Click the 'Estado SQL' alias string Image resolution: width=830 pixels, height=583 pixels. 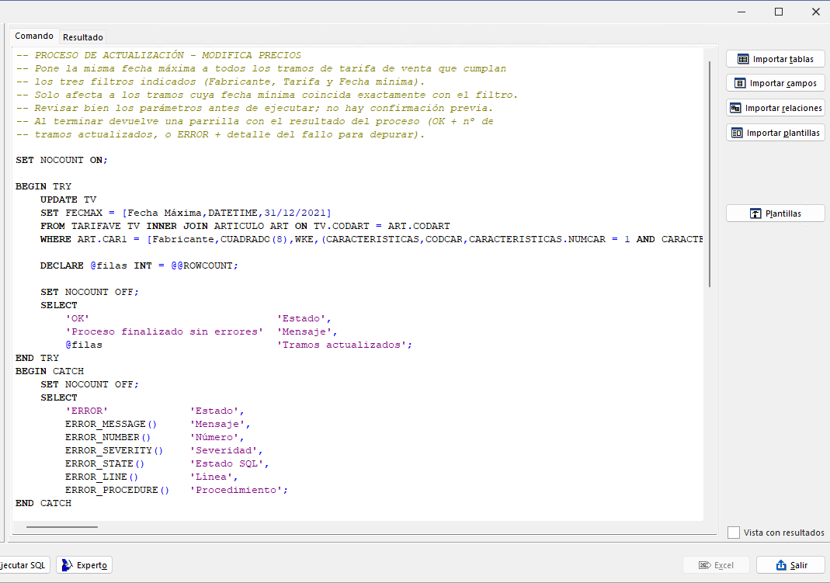(227, 464)
